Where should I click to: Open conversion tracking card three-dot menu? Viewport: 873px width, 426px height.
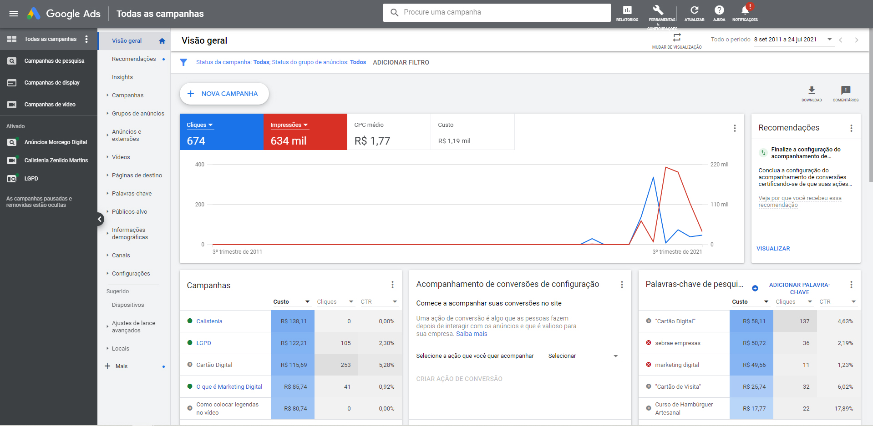pyautogui.click(x=622, y=285)
